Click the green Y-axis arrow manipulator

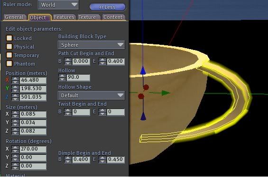[166, 93]
